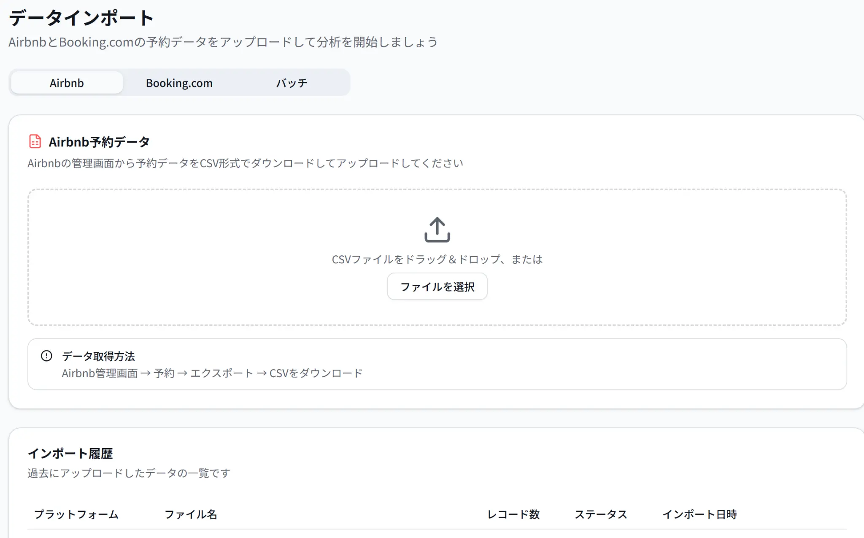Select the Airbnb tab
Viewport: 864px width, 538px height.
coord(66,82)
